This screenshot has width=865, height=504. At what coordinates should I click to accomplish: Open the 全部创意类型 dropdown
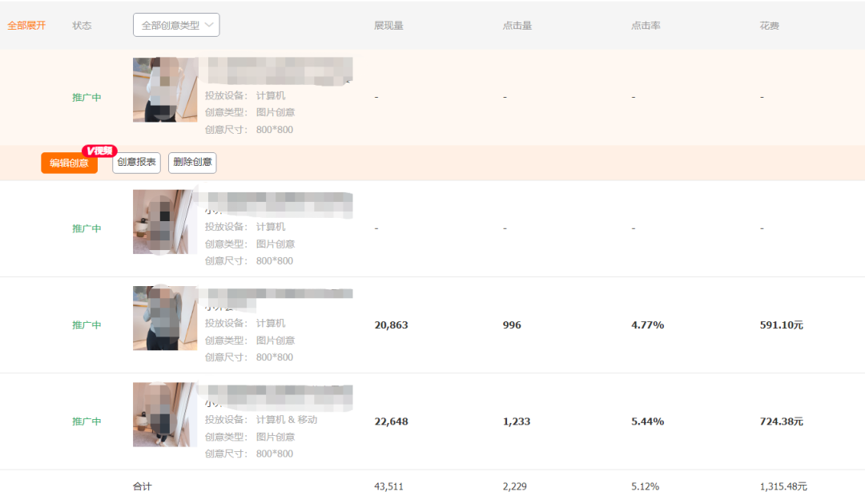point(176,25)
